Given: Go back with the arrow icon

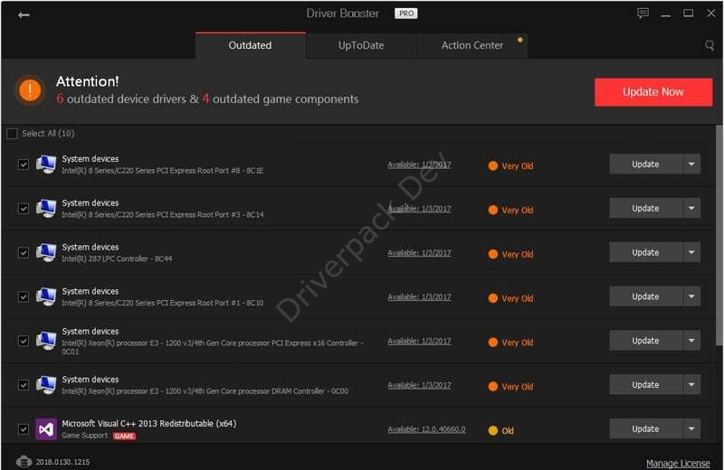Looking at the screenshot, I should pos(24,15).
